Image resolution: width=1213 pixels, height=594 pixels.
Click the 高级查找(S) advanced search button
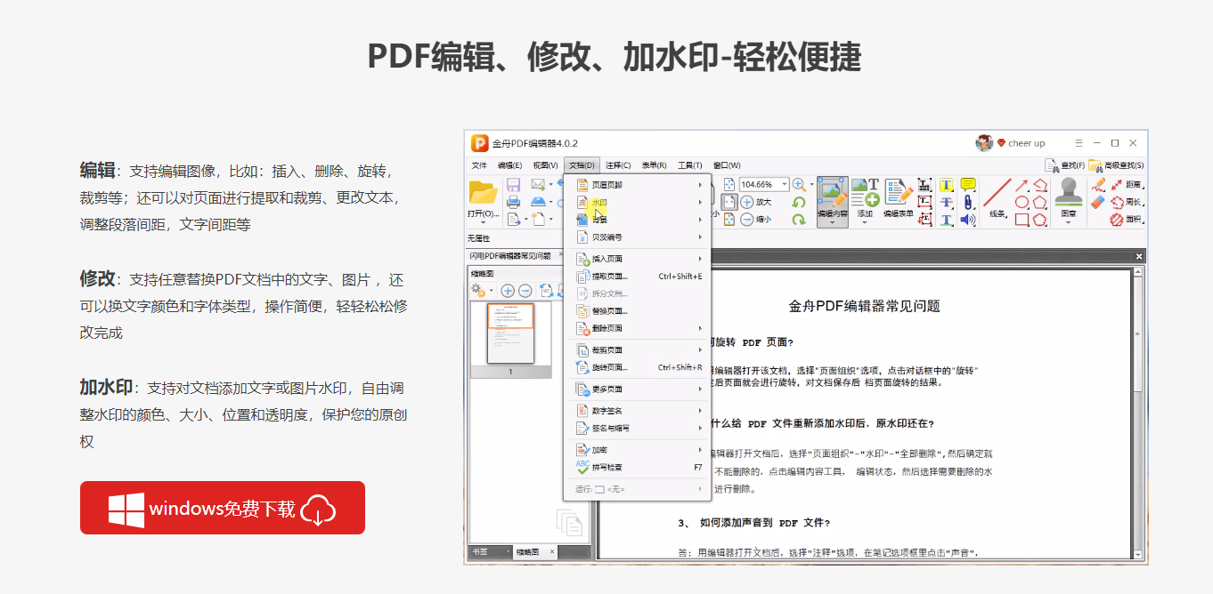[1117, 165]
